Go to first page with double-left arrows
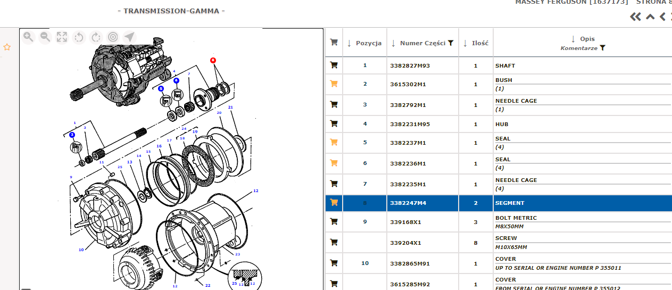672x290 pixels. (635, 17)
